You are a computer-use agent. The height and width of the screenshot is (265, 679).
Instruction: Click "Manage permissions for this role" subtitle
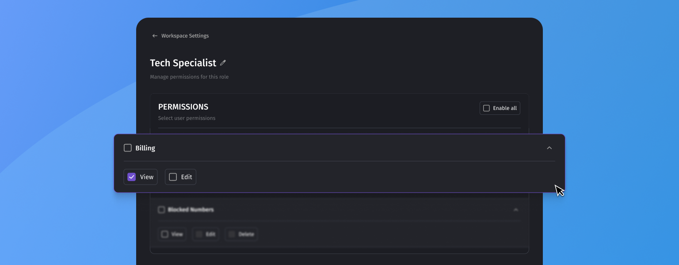(x=189, y=77)
